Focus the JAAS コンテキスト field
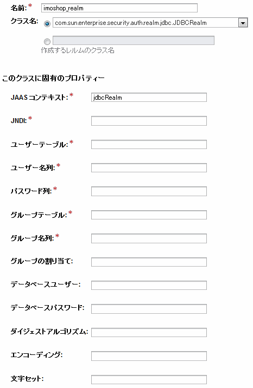Viewport: 253px width, 388px height. click(149, 97)
